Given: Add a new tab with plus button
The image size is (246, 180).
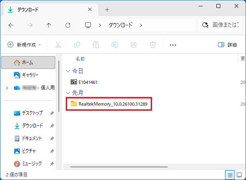Looking at the screenshot, I should point(107,10).
